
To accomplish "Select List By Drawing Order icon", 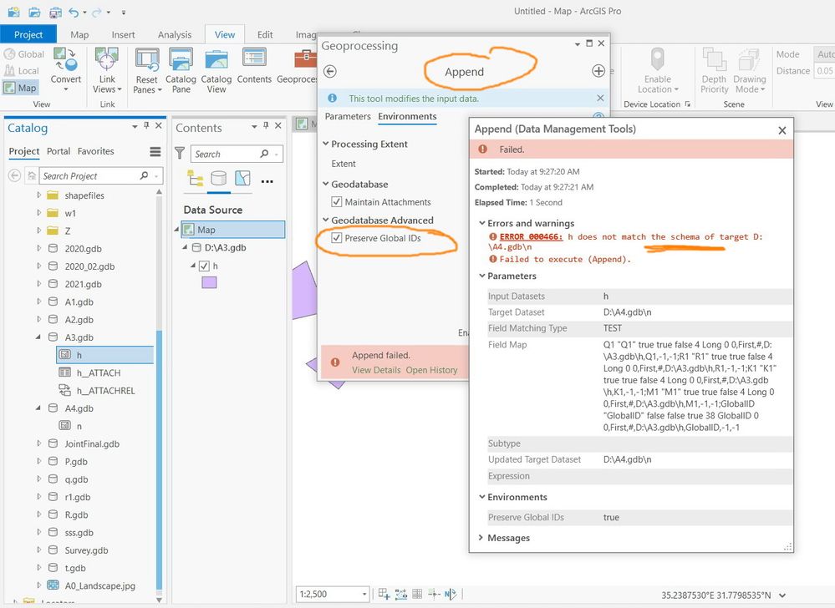I will click(x=196, y=178).
